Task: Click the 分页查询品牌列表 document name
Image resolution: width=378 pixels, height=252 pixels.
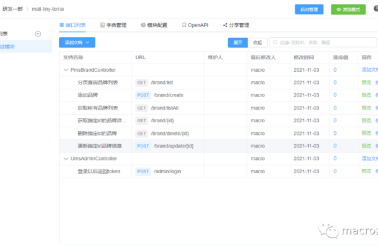Action: coord(98,83)
